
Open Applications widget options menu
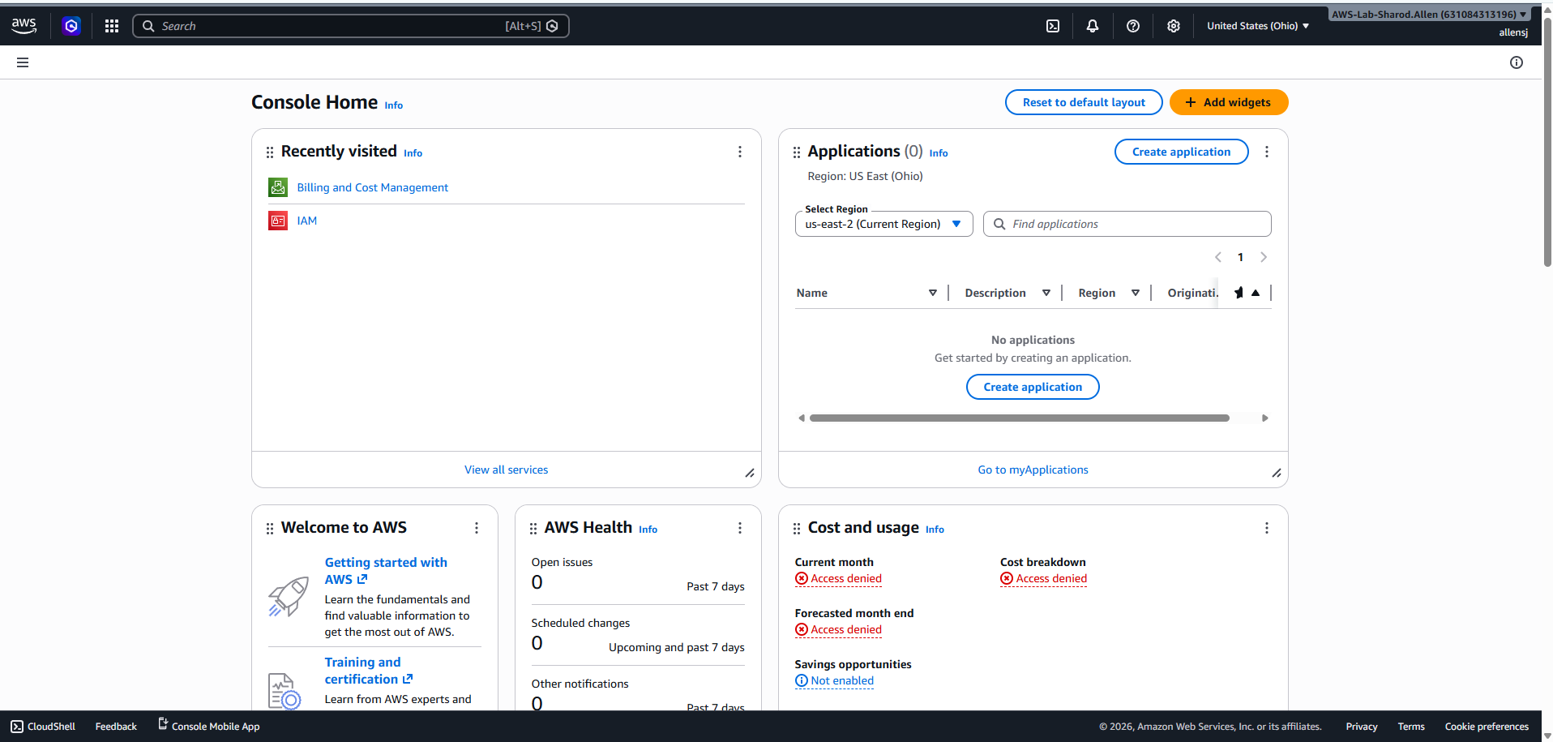point(1267,152)
